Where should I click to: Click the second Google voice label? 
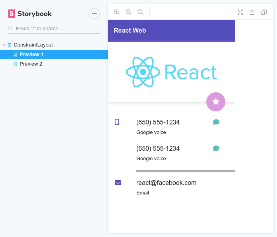pos(151,159)
